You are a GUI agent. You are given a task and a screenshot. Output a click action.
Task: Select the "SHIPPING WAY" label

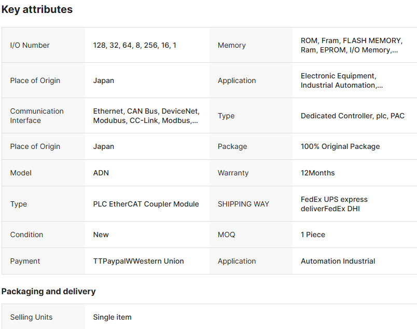click(x=243, y=204)
